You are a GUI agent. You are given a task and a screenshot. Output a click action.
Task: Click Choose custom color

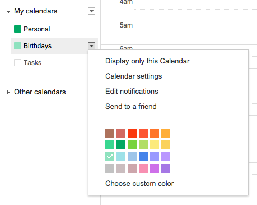pyautogui.click(x=139, y=184)
